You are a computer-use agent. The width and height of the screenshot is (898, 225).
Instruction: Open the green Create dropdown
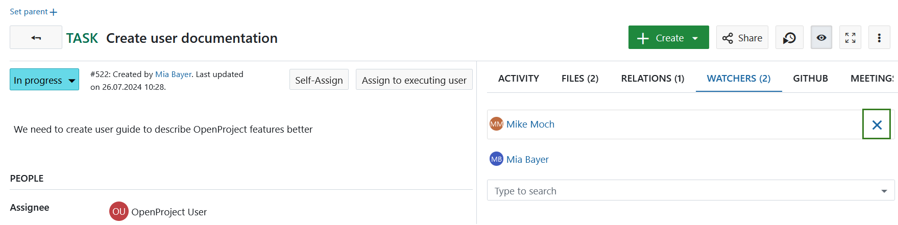click(668, 38)
